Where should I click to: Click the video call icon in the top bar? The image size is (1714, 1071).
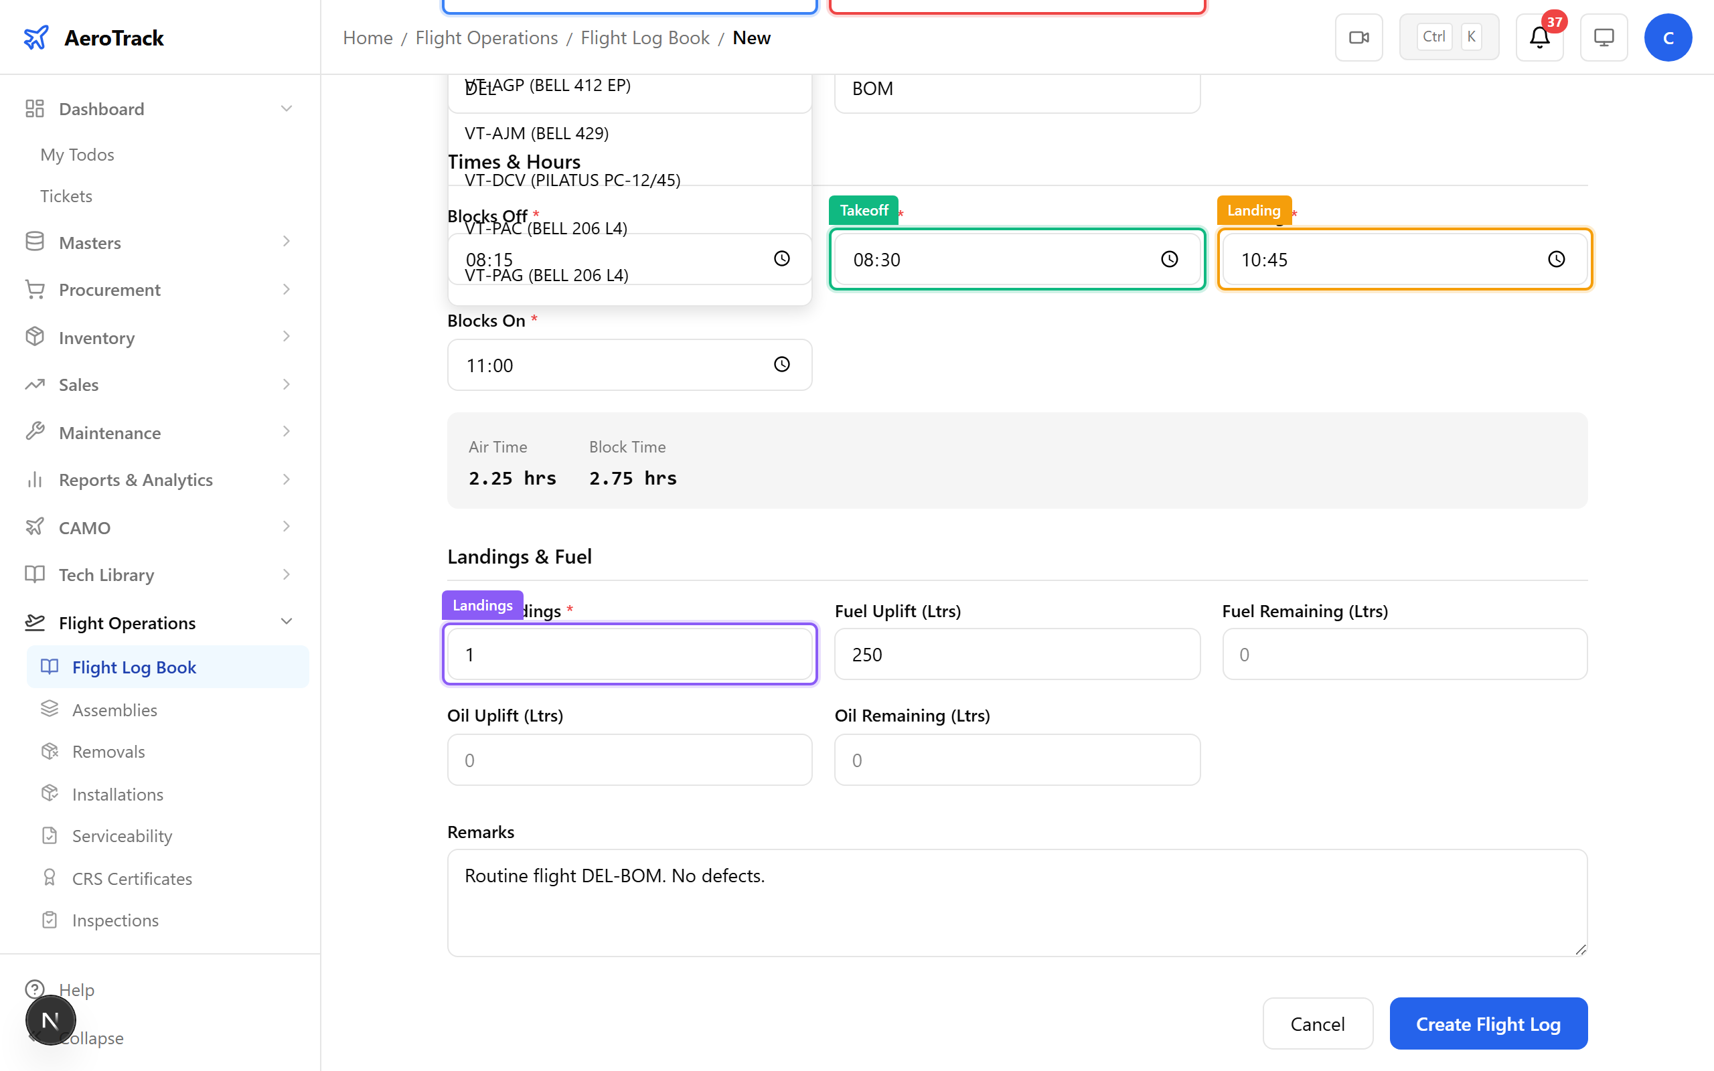(1358, 37)
